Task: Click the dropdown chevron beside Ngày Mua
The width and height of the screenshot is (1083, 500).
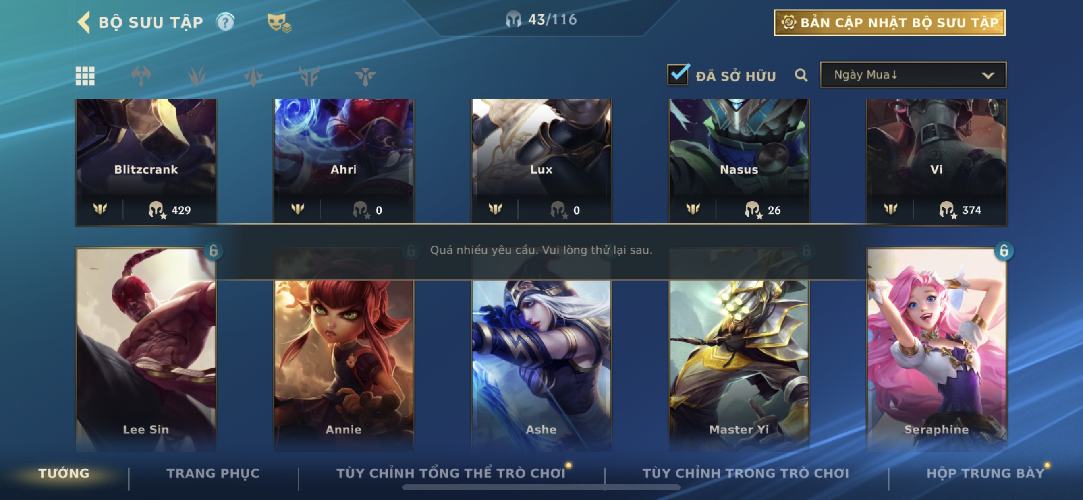Action: 988,76
